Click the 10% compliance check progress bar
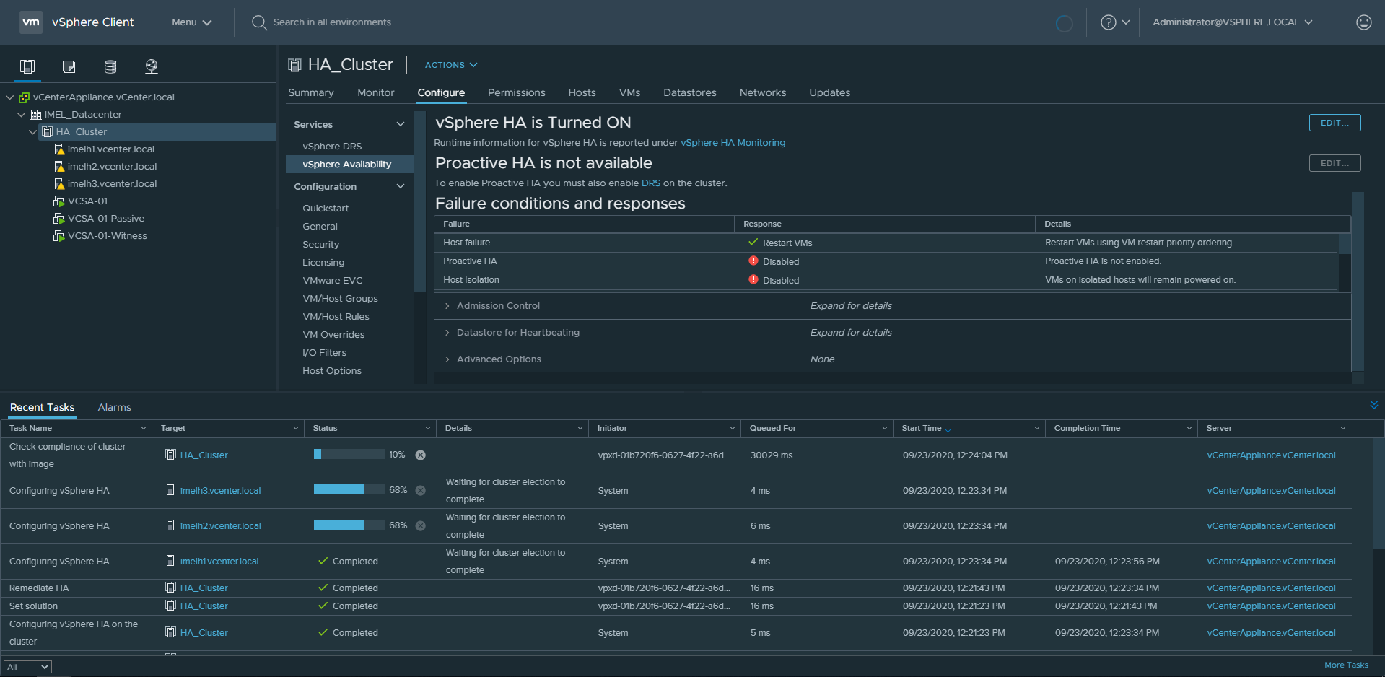This screenshot has width=1385, height=677. click(x=349, y=455)
